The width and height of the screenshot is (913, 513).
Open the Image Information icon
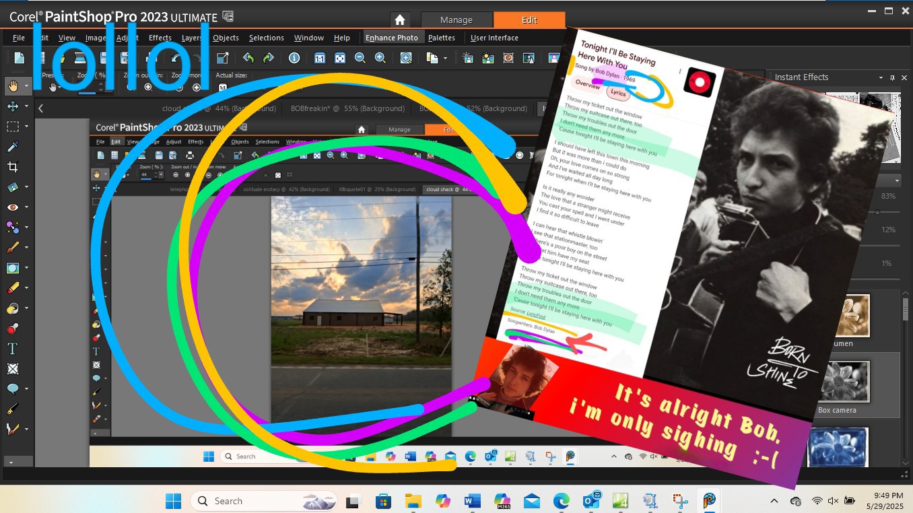pyautogui.click(x=294, y=58)
